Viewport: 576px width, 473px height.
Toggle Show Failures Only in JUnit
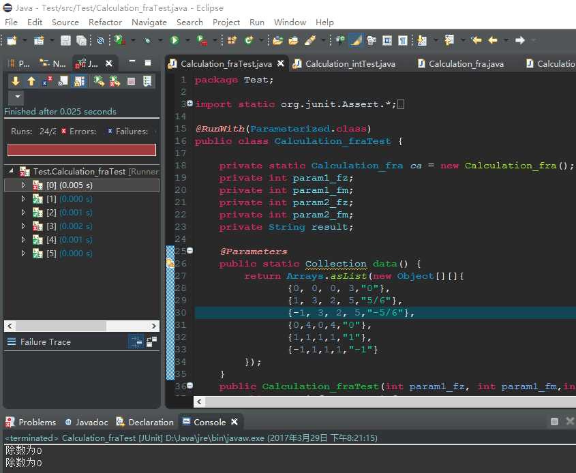coord(47,81)
